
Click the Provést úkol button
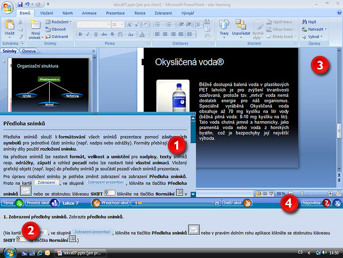coord(42,203)
